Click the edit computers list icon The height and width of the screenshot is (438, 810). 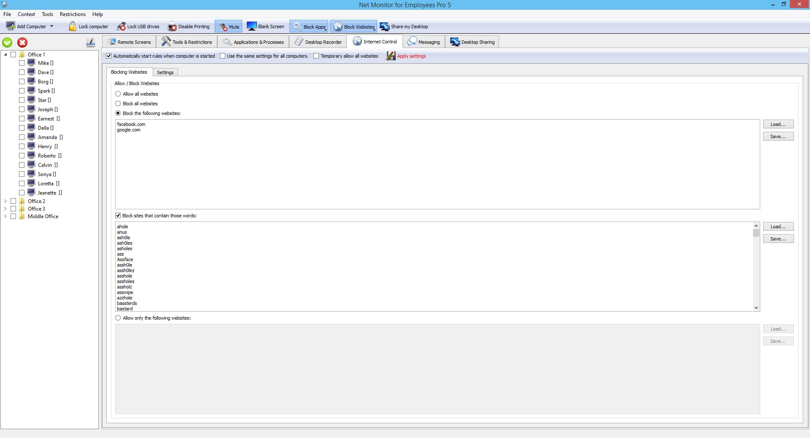(91, 42)
